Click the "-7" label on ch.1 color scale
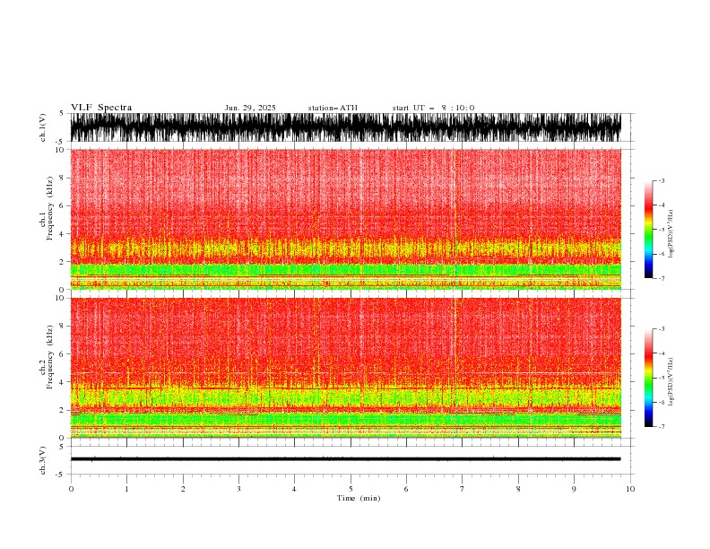This screenshot has width=710, height=549. click(x=661, y=278)
